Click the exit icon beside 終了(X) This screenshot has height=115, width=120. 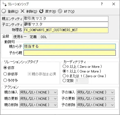tap(60, 11)
